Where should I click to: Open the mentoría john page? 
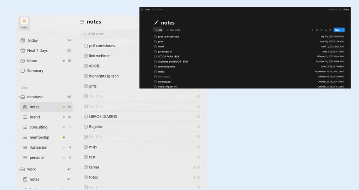pyautogui.click(x=166, y=66)
